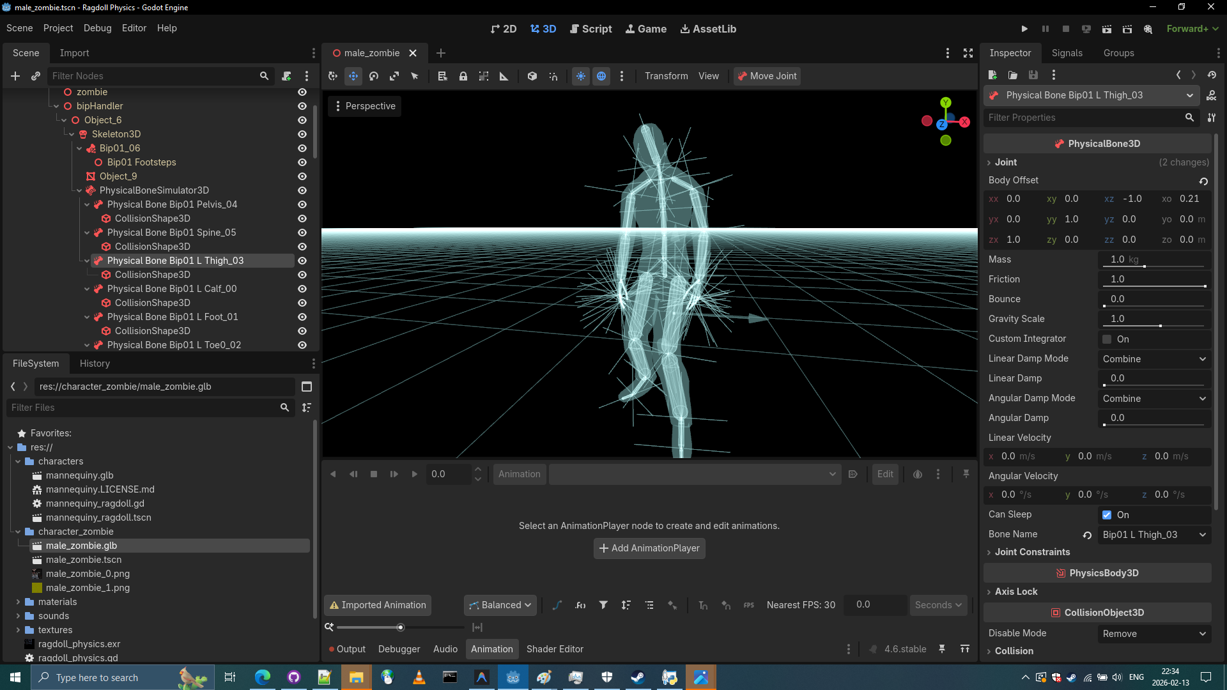
Task: Select the Scale mode tool icon
Action: click(394, 76)
